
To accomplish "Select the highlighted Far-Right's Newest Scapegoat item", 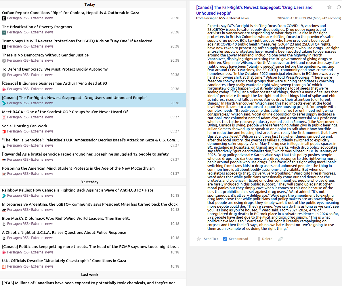I will coord(93,100).
